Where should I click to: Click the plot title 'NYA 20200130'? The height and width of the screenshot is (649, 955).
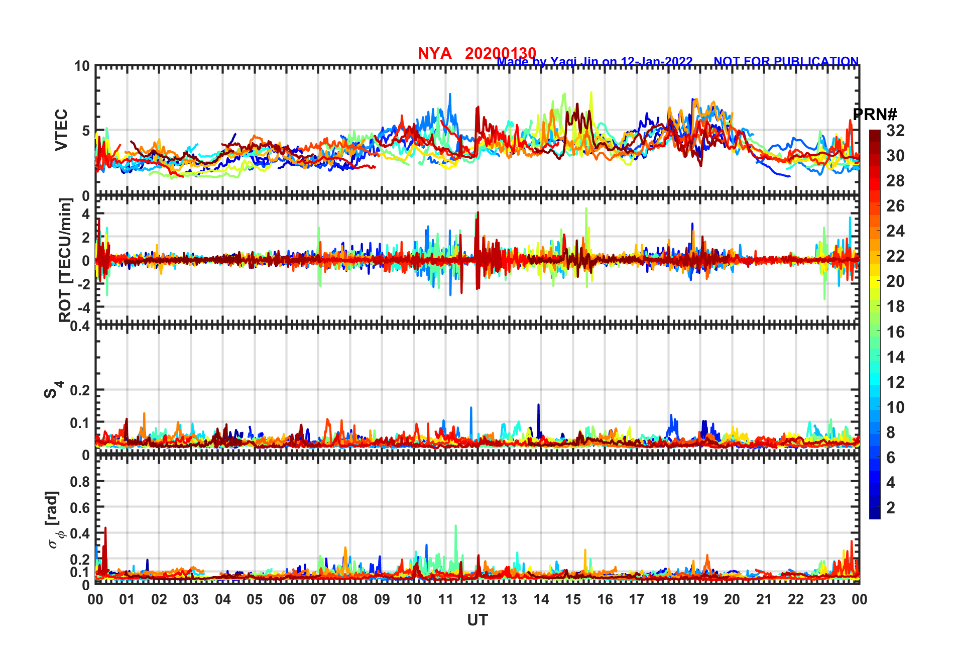point(477,53)
